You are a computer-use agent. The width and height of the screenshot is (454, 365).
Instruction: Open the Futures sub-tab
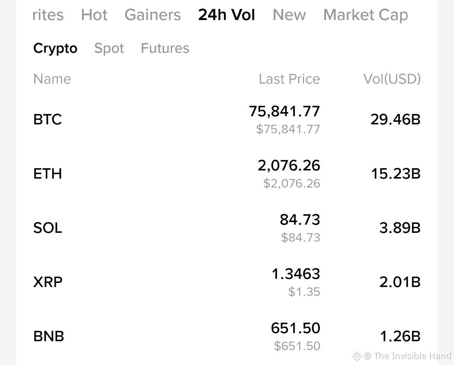tap(165, 48)
